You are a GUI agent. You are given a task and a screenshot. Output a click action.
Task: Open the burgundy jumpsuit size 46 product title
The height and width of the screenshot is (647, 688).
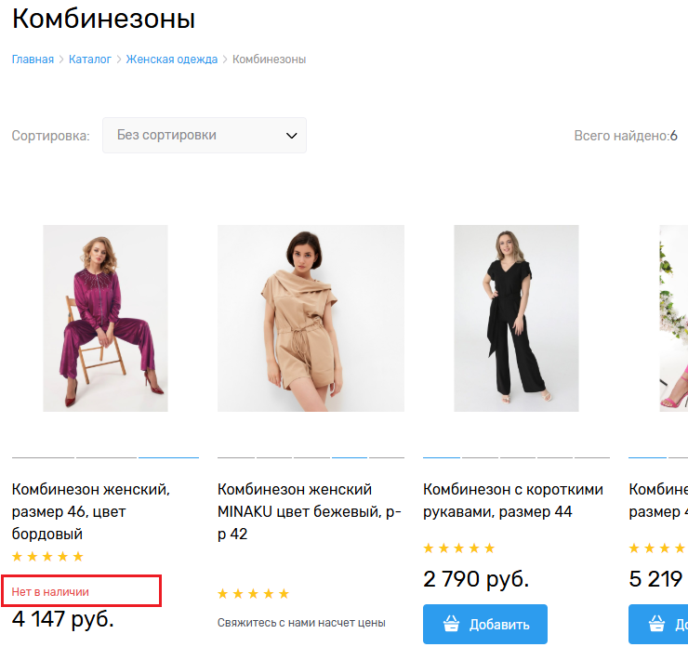[91, 511]
